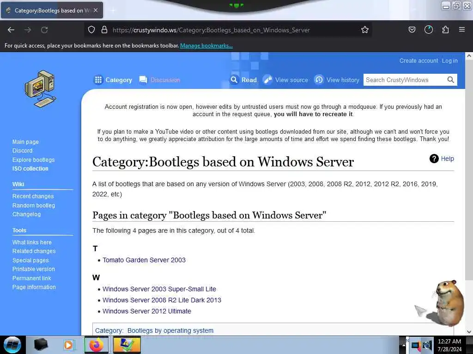Open Windows Server 2012 Ultimate page
The image size is (473, 354).
[147, 311]
